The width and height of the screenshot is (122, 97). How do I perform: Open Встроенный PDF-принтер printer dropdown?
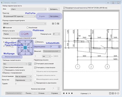coord(20,16)
